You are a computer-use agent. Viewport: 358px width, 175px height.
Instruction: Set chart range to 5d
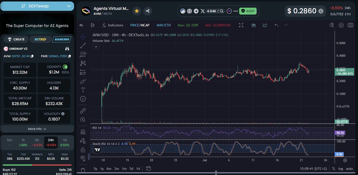(x=131, y=168)
